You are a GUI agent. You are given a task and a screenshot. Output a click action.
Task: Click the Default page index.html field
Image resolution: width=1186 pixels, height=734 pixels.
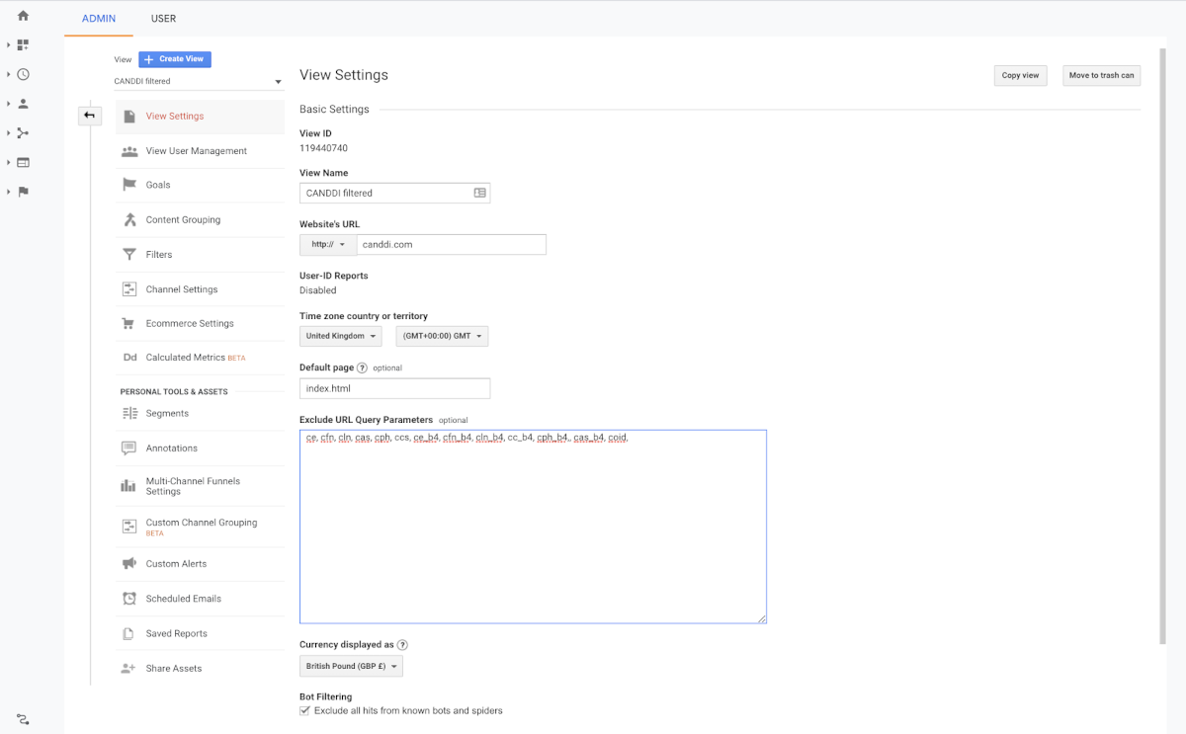tap(394, 388)
